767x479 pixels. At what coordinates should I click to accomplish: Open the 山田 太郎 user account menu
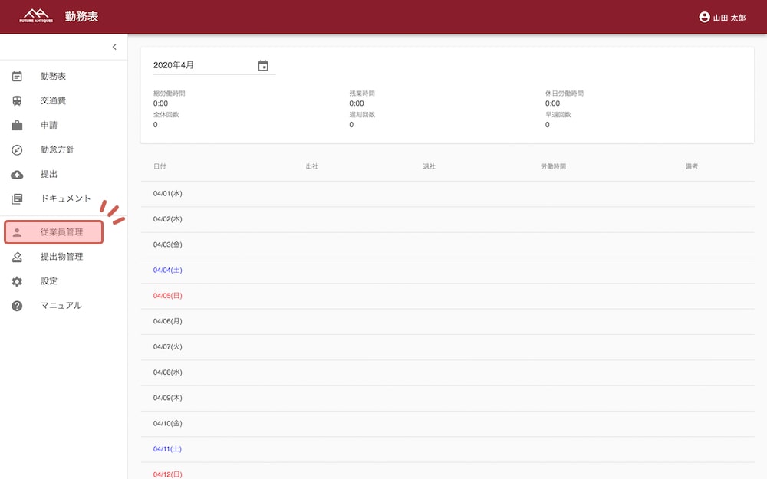[722, 17]
